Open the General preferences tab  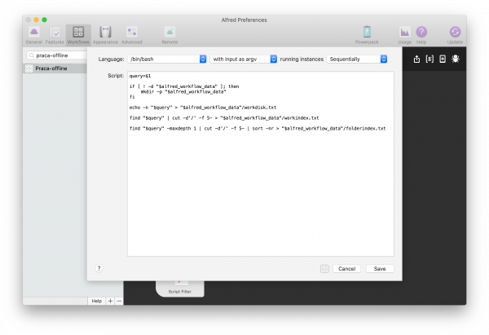34,35
